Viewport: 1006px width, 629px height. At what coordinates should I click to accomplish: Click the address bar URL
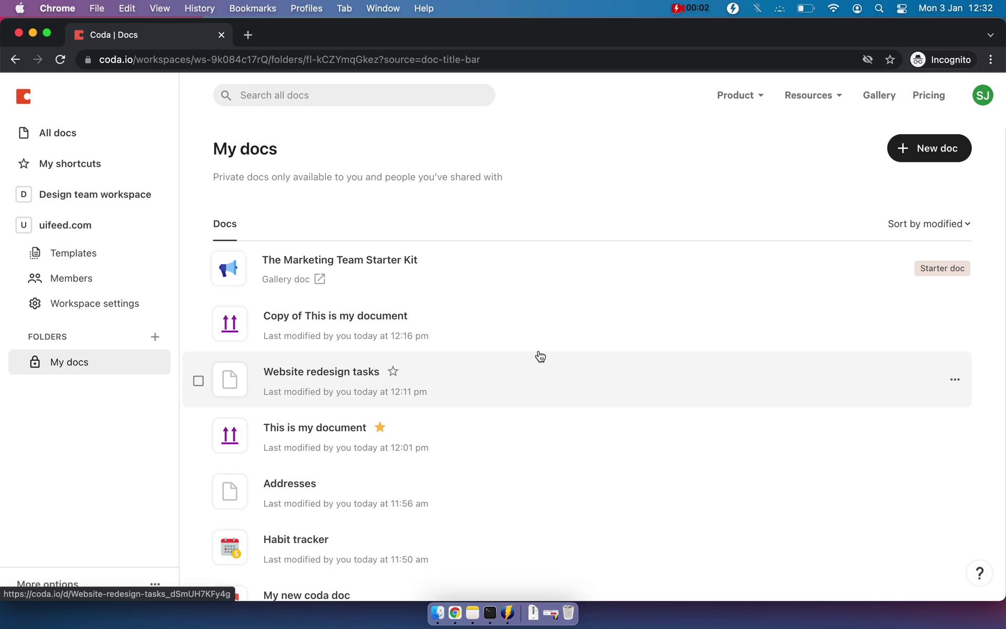click(x=289, y=60)
